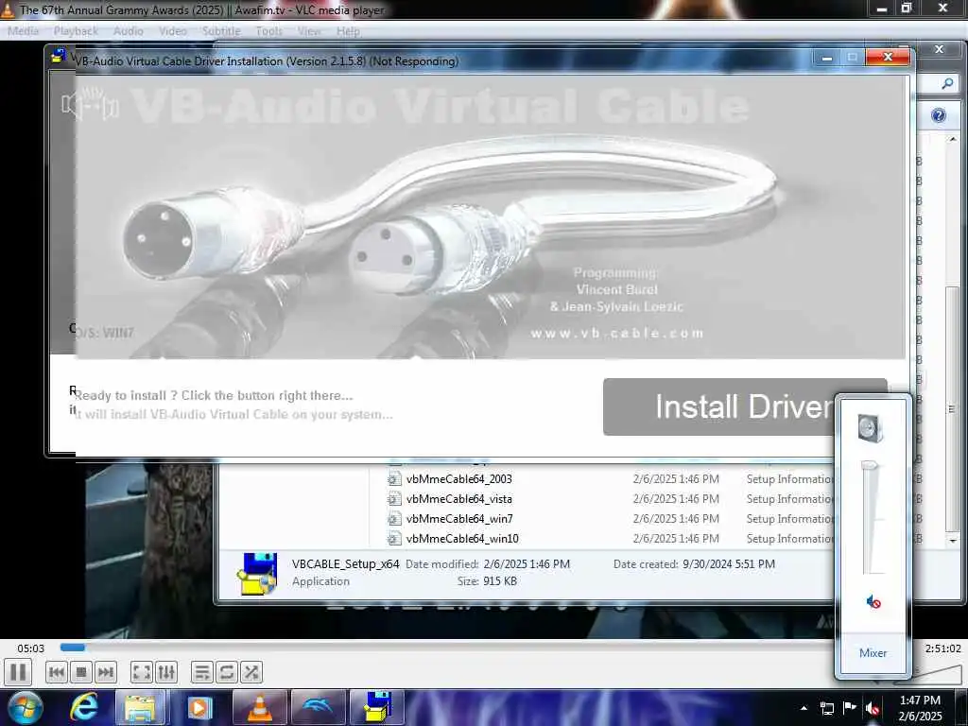Open Dolphin emulator taskbar button

point(318,707)
